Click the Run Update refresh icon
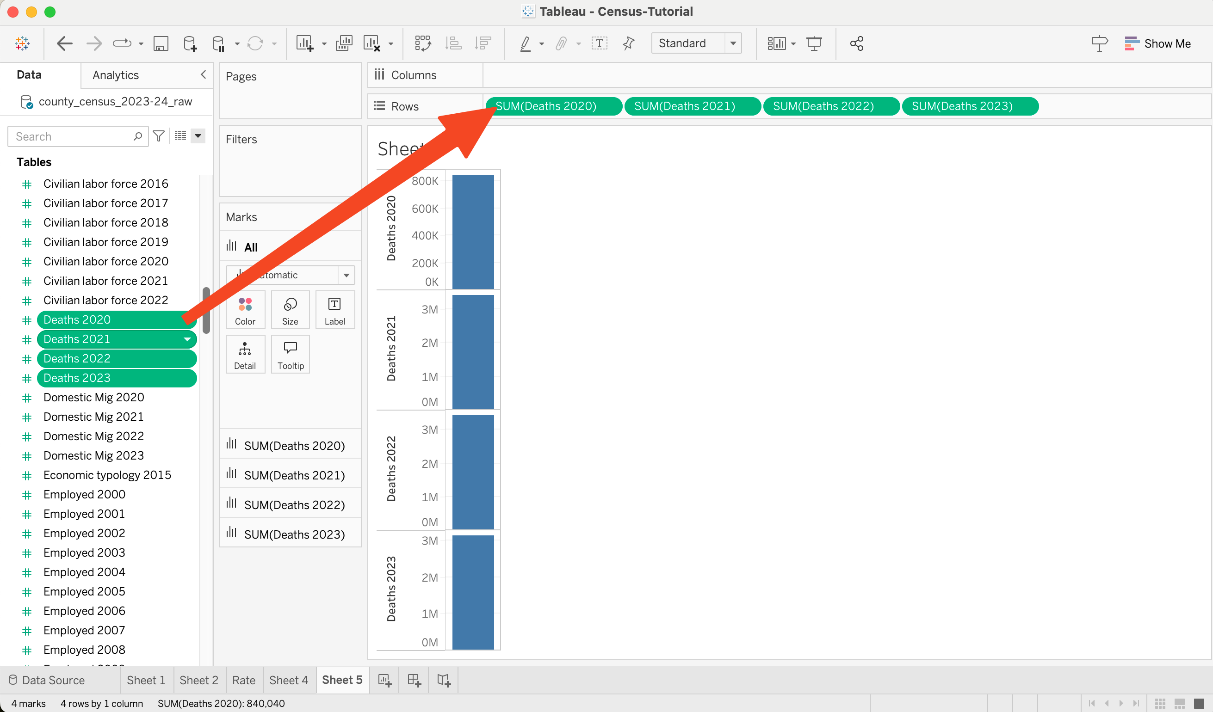1213x712 pixels. point(255,43)
